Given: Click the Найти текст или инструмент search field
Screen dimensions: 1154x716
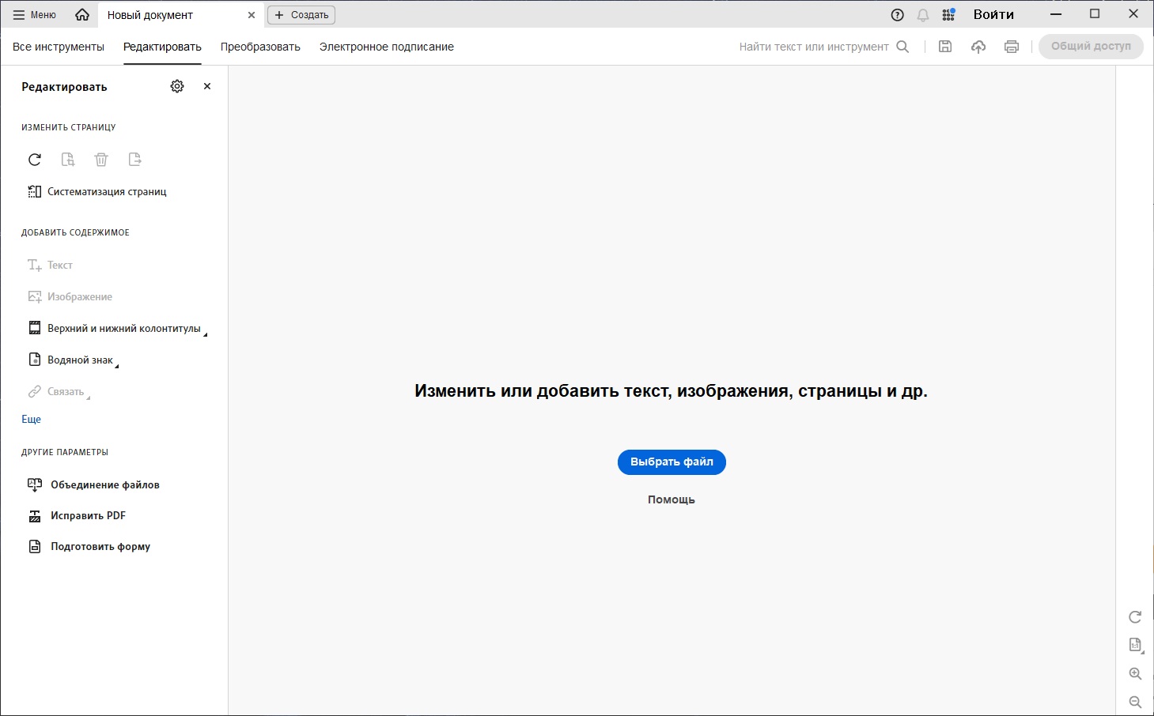Looking at the screenshot, I should point(814,47).
